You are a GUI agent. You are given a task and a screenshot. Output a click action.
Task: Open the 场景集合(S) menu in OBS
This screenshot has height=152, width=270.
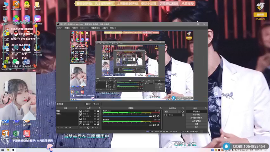(x=96, y=28)
